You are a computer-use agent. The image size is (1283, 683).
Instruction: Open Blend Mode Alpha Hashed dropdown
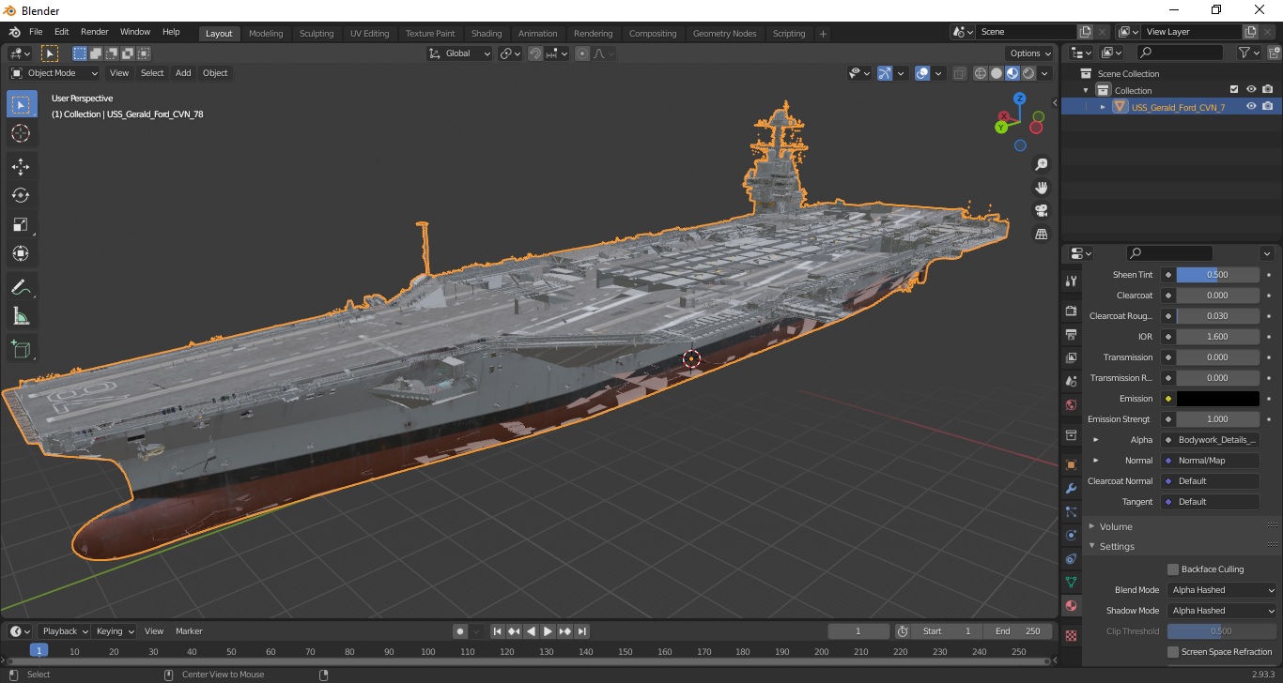tap(1223, 590)
